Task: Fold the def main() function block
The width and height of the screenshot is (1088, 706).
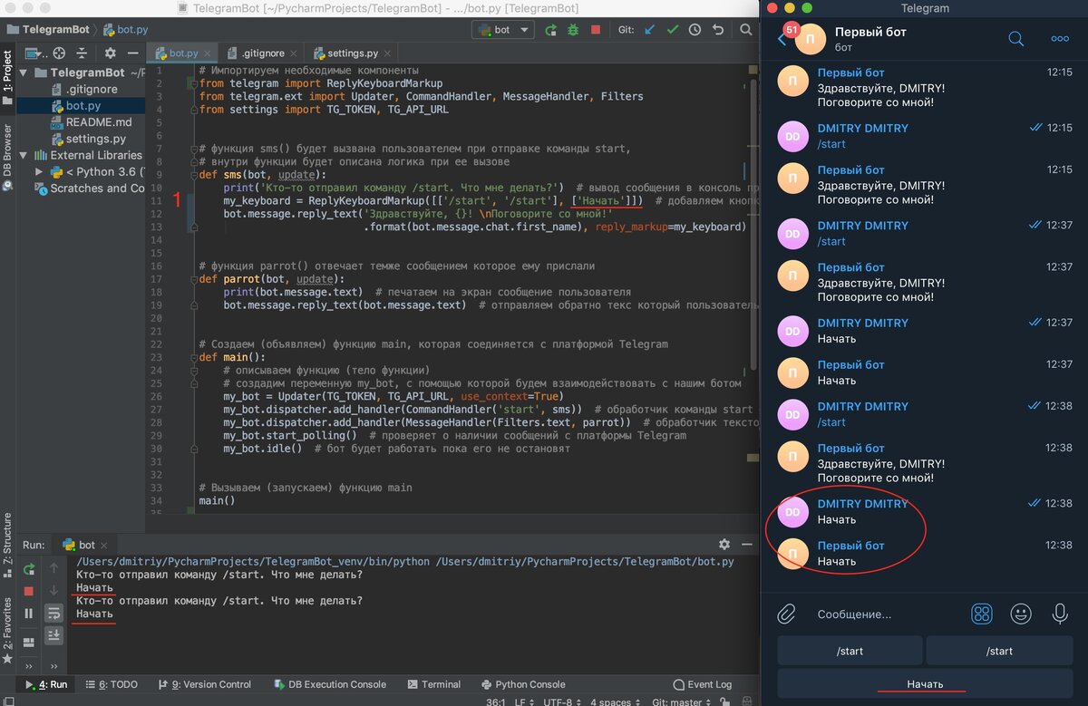Action: coord(195,357)
